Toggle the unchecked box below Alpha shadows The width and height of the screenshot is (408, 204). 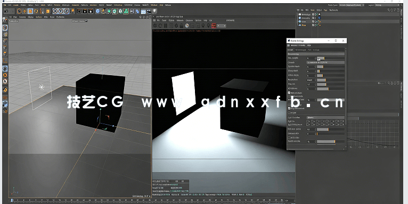(289, 96)
